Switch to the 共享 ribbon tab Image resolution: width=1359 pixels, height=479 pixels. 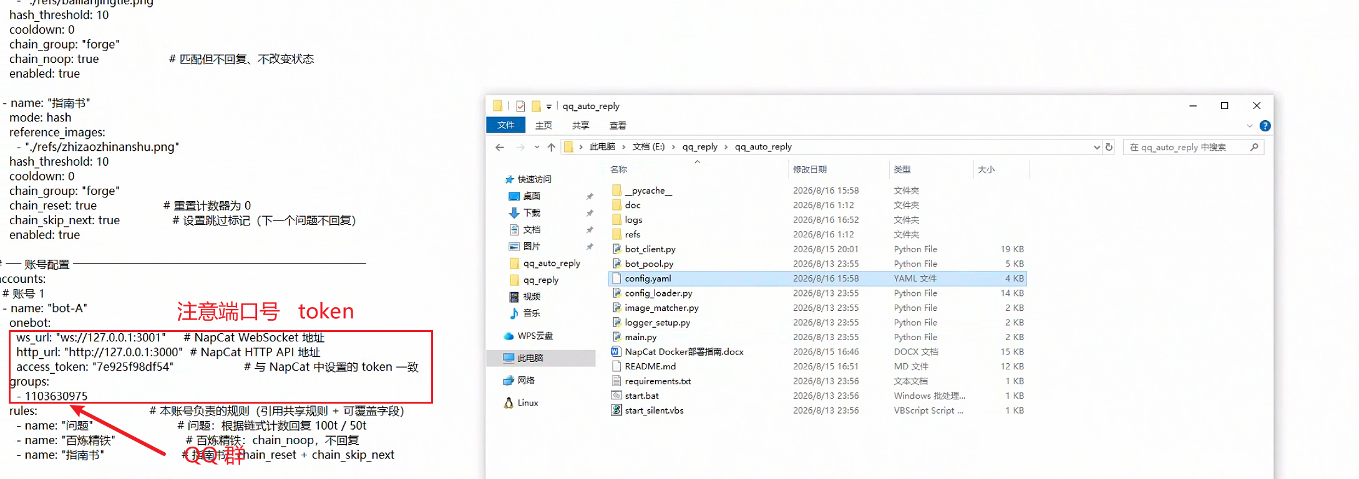pyautogui.click(x=581, y=125)
